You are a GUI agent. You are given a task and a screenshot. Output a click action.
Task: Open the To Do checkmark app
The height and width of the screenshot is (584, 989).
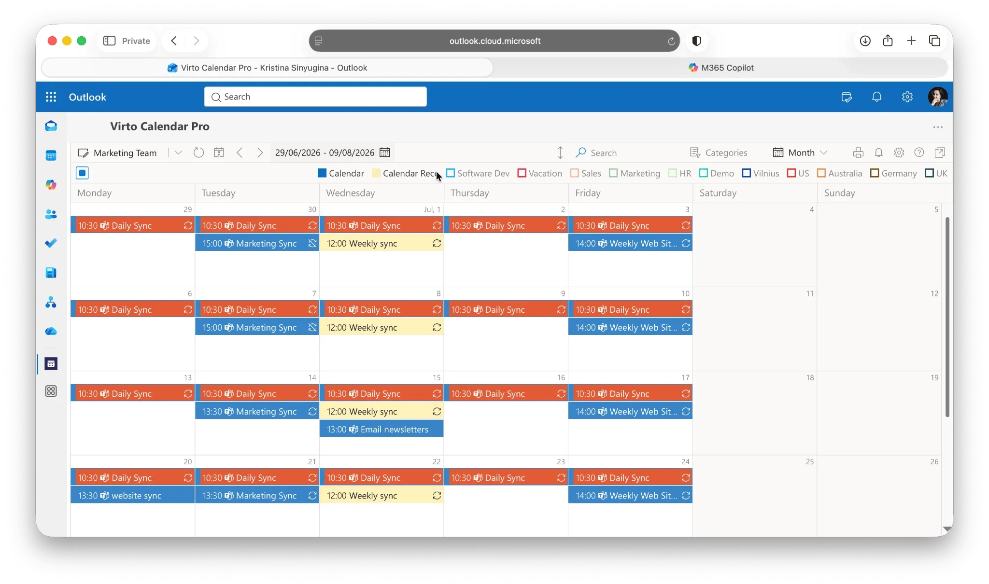coord(51,243)
